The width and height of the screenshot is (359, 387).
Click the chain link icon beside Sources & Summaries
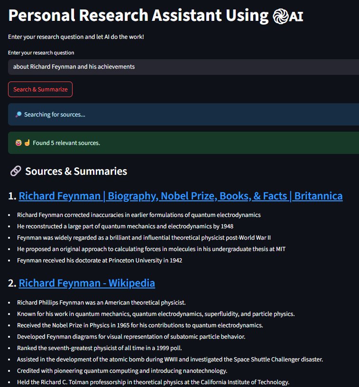16,171
